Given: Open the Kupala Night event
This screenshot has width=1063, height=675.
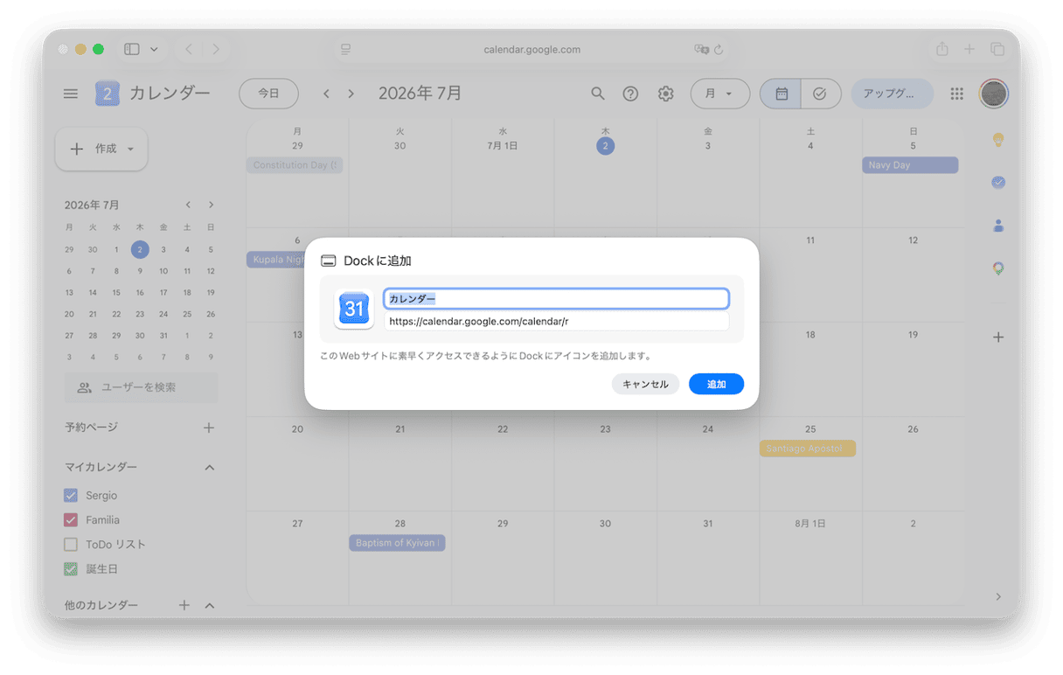Looking at the screenshot, I should tap(275, 260).
